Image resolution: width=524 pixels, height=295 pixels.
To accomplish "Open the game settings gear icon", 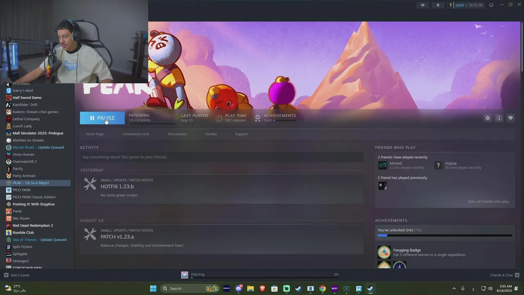I will click(488, 118).
